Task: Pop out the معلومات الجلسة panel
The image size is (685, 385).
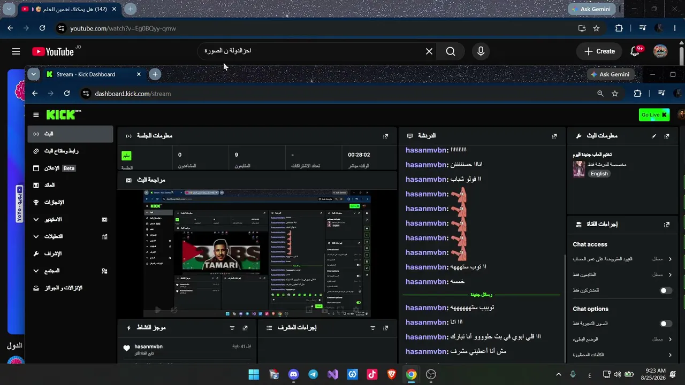Action: point(385,136)
